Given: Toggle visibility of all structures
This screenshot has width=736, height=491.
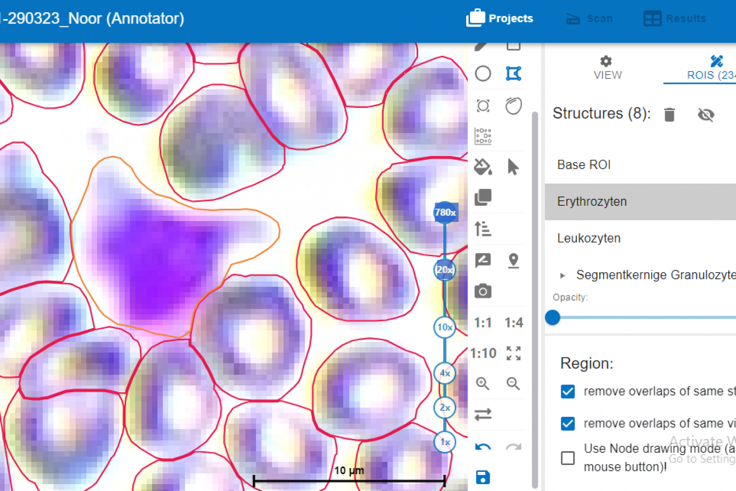Looking at the screenshot, I should pos(706,114).
